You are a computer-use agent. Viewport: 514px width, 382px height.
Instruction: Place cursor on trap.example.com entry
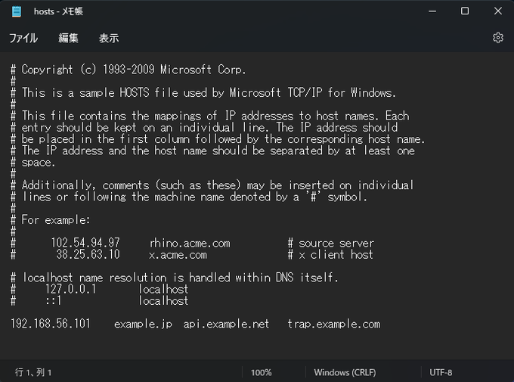point(333,324)
